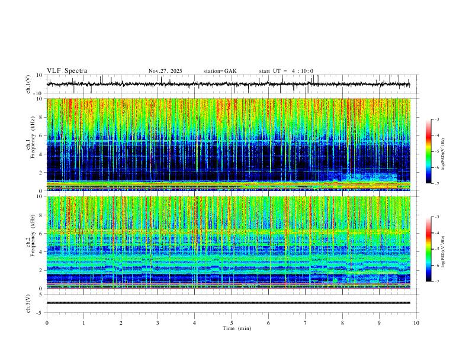Click the ch.3 flat black signal trace
Screen dimensions: 469x362
coord(228,303)
